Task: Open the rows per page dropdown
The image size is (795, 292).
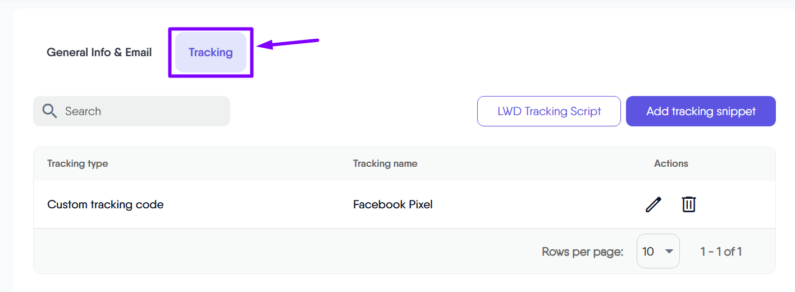Action: click(658, 251)
